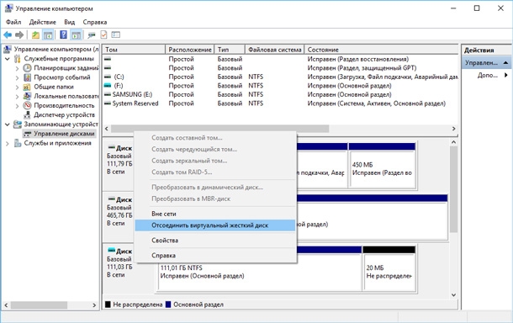The height and width of the screenshot is (323, 513).
Task: Collapse the Запоминающие устройства node
Action: [x=8, y=124]
